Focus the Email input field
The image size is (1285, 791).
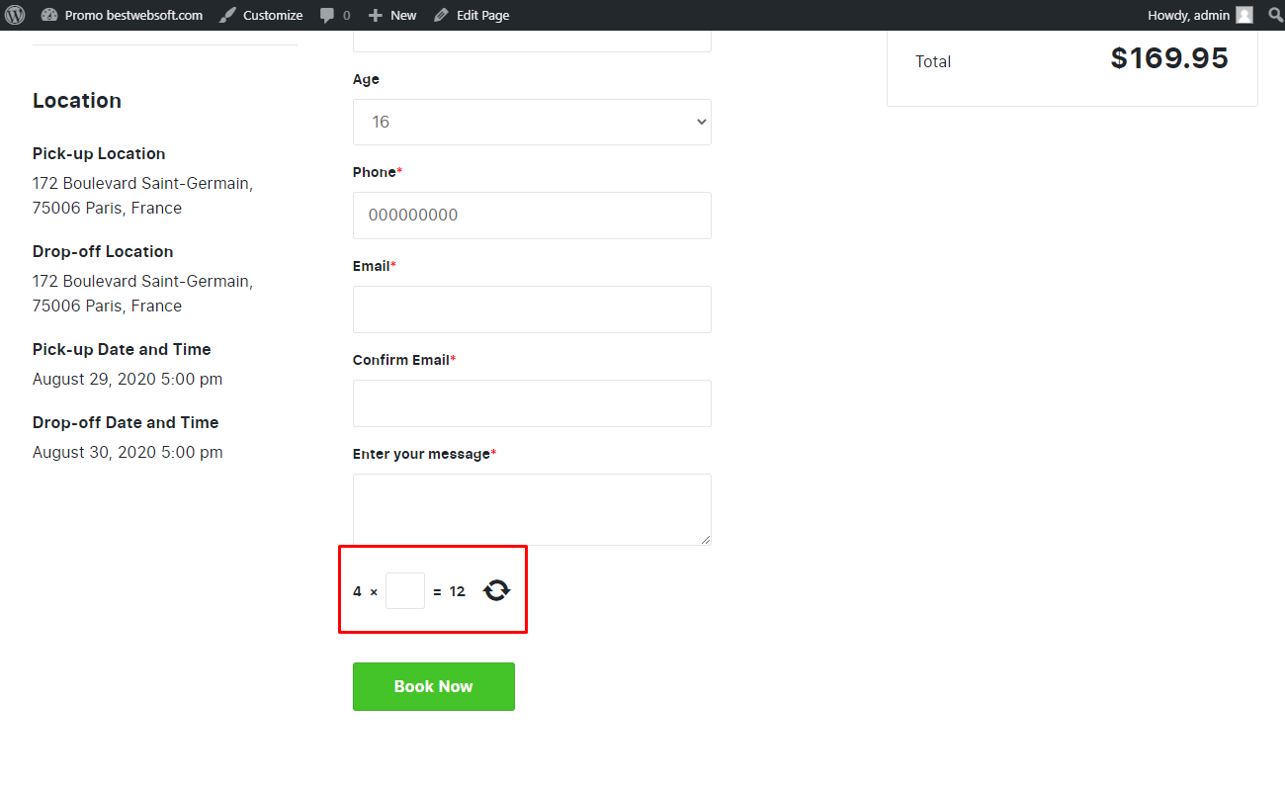532,308
